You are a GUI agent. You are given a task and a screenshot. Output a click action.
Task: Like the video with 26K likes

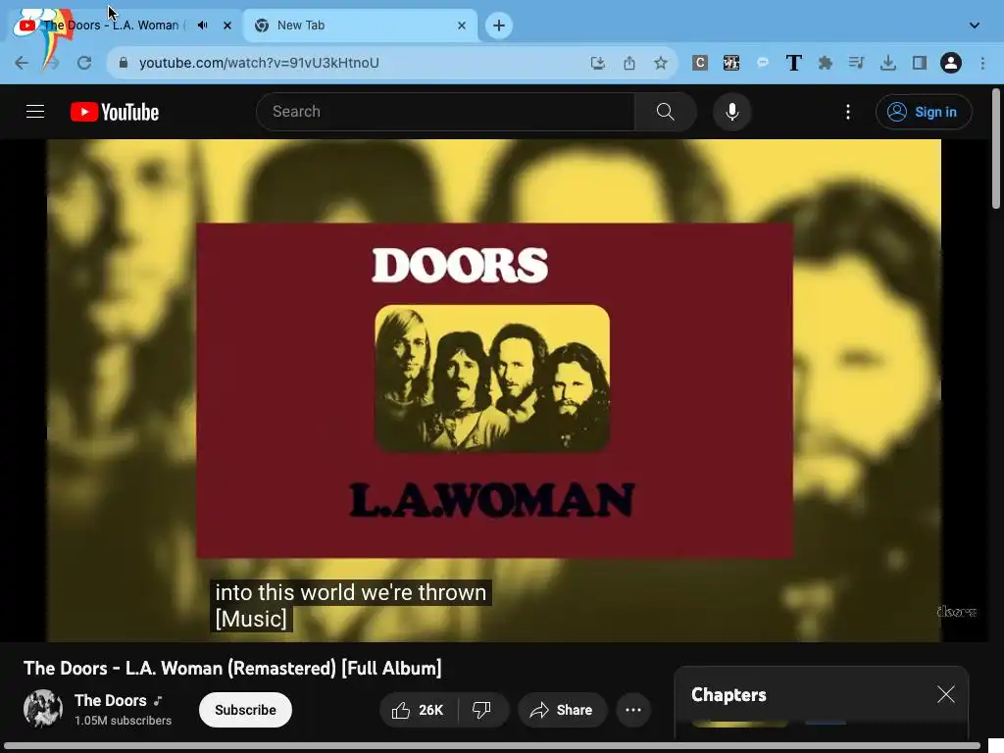[x=418, y=710]
